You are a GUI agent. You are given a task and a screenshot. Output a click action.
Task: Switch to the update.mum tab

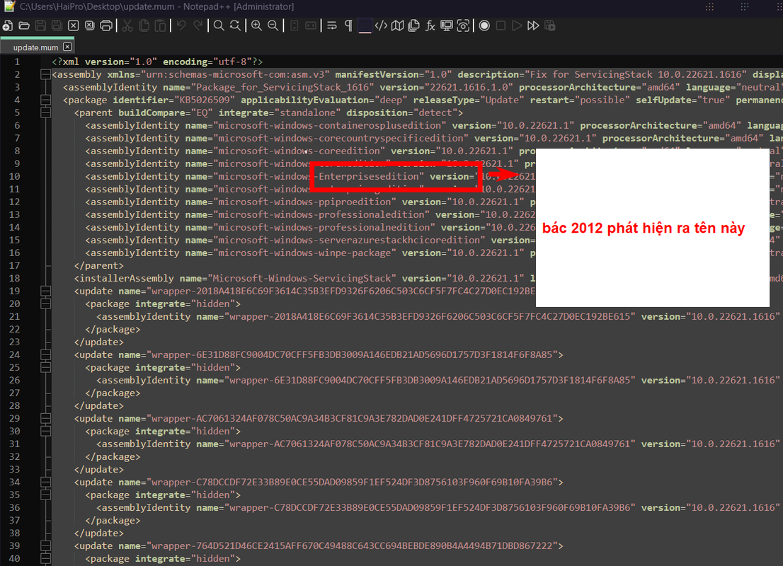click(x=37, y=47)
